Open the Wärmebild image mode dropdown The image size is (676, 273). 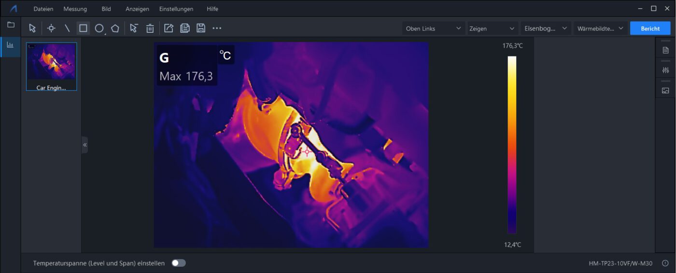[x=601, y=28]
